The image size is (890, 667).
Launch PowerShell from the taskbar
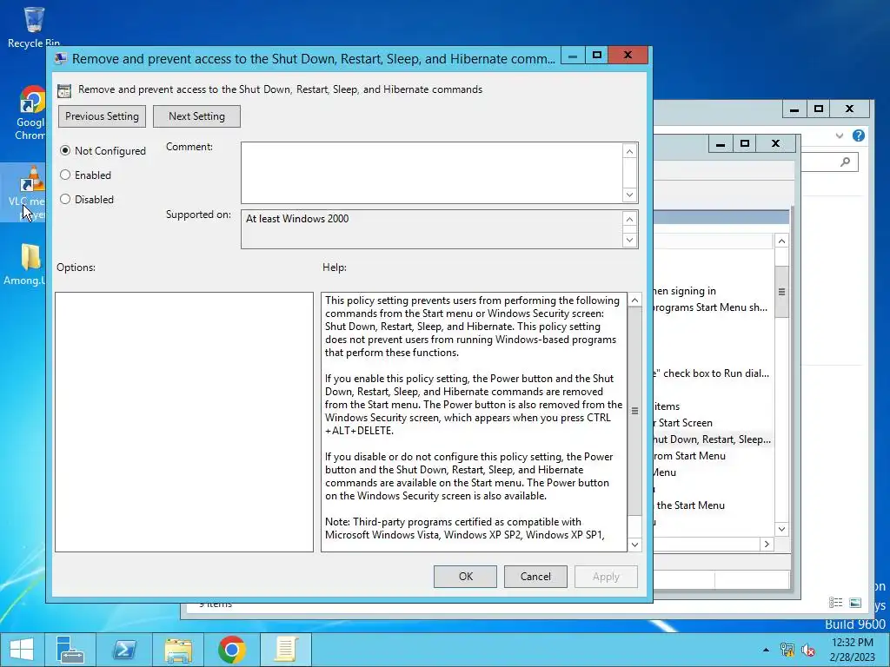124,650
